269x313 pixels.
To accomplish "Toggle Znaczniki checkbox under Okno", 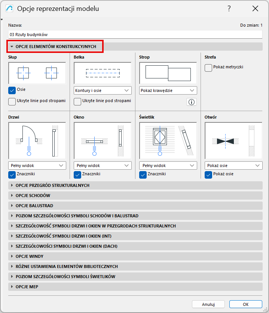I will coord(77,175).
